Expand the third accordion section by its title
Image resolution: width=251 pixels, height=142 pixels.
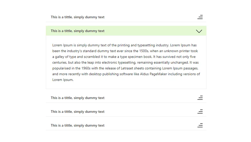click(x=77, y=98)
